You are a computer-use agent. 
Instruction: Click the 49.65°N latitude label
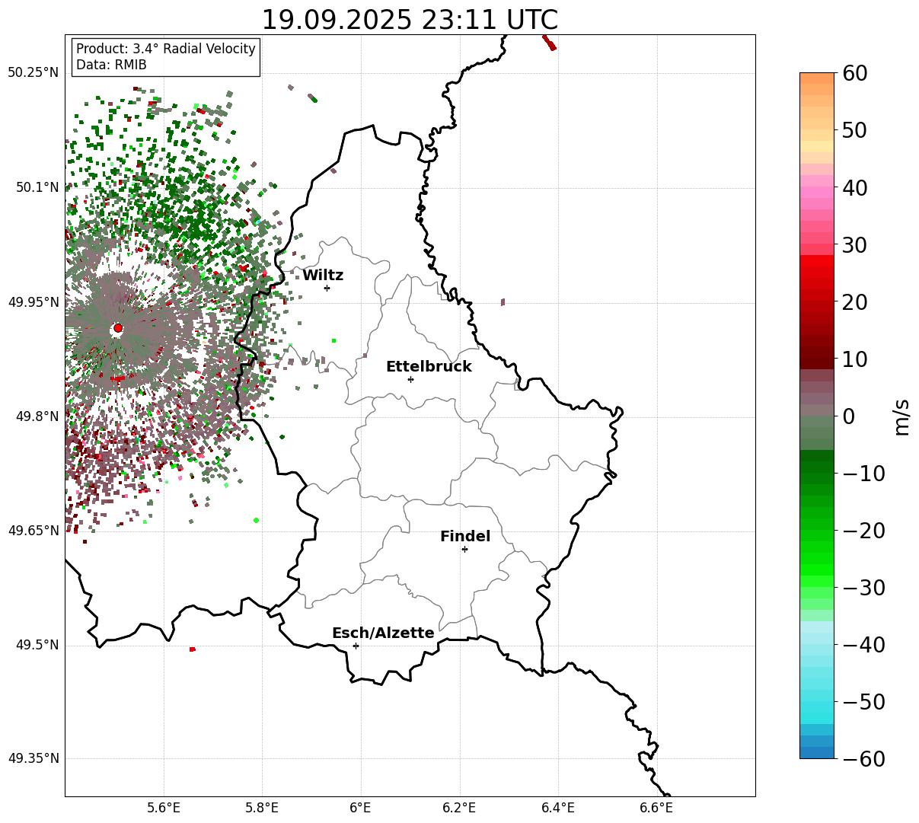33,531
